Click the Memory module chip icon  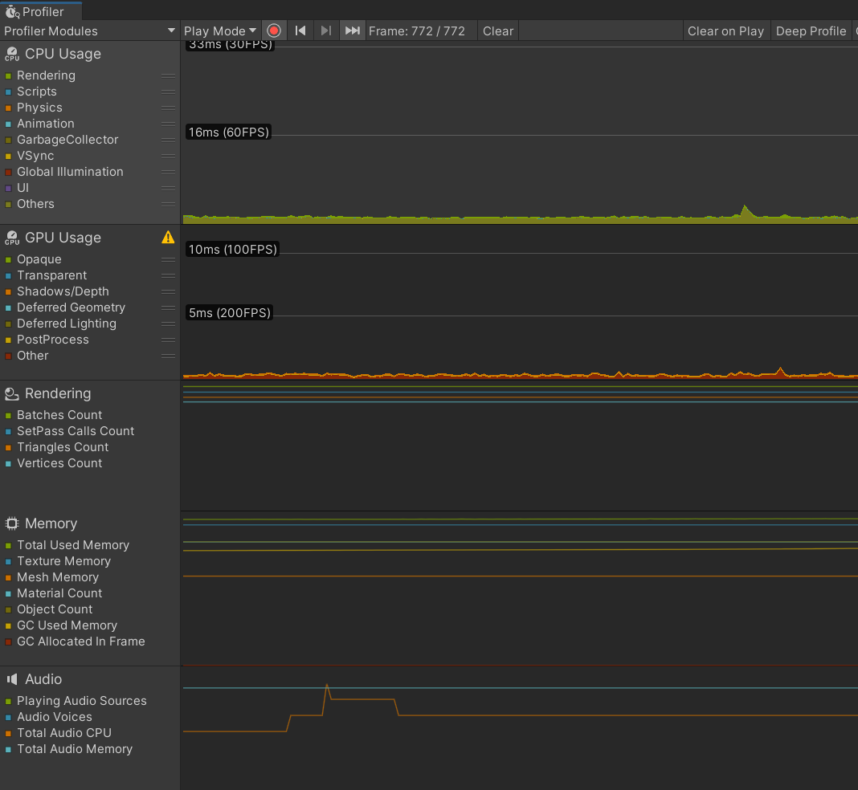12,523
